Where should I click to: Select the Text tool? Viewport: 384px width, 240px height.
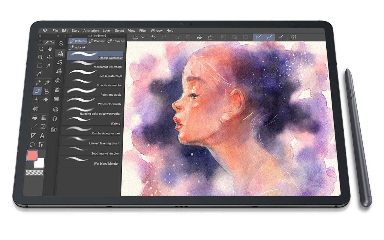[42, 136]
